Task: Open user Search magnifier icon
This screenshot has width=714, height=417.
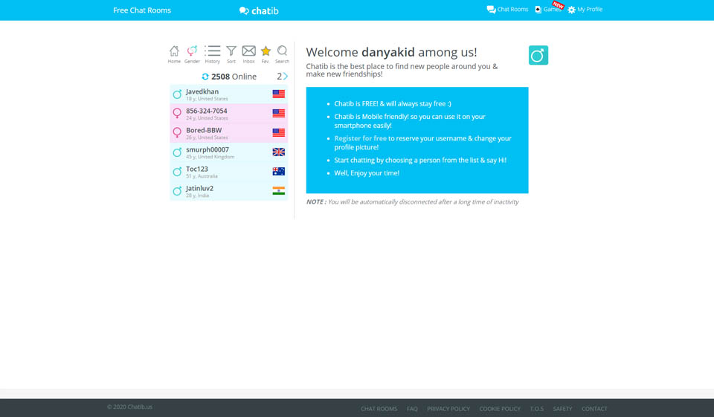Action: 282,54
